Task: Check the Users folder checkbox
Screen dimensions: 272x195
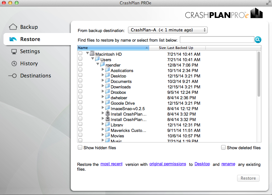Action: tap(80, 59)
